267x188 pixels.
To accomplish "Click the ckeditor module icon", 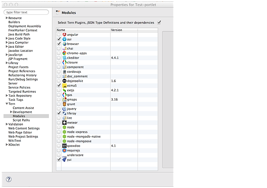I will 64,58.
